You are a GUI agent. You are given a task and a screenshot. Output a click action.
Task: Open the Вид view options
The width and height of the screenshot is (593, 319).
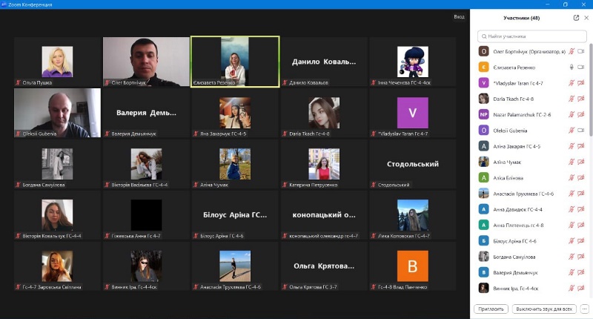(x=459, y=16)
